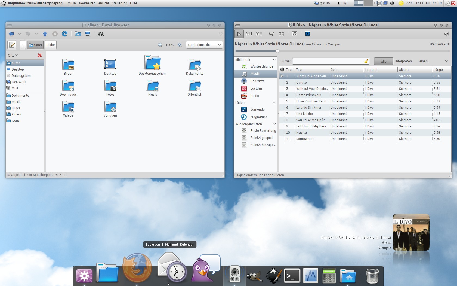Image resolution: width=457 pixels, height=286 pixels.
Task: Filter search by Interpreten
Action: [x=403, y=61]
